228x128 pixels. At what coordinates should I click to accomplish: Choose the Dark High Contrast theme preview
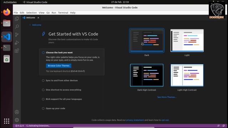(x=147, y=75)
